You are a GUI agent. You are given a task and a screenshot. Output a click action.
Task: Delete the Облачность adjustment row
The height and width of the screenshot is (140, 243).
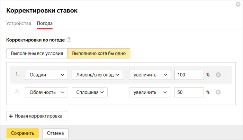tap(218, 92)
